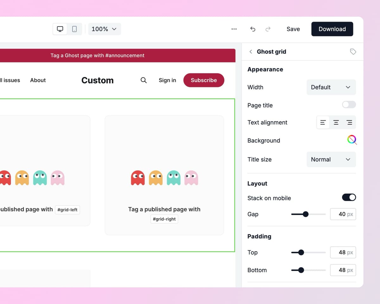
Task: Click the redo arrow icon
Action: (268, 29)
